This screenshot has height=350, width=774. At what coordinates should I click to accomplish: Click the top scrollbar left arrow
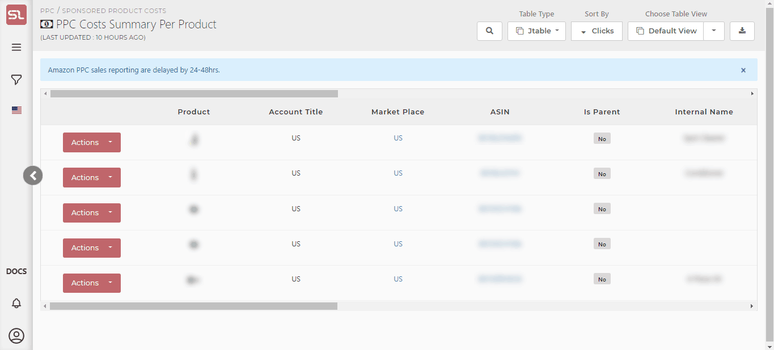tap(45, 93)
